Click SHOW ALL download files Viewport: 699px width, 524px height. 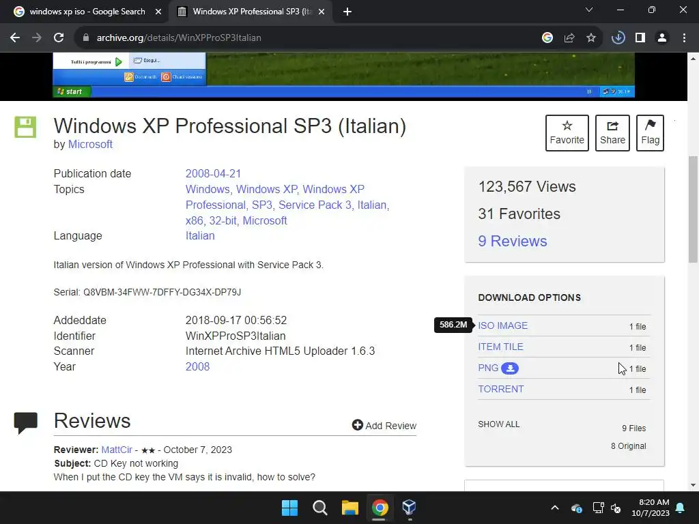(x=499, y=424)
